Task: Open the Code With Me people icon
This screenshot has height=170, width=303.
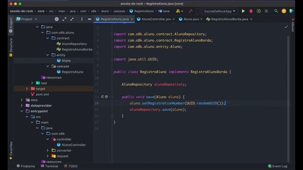Action: [179, 11]
